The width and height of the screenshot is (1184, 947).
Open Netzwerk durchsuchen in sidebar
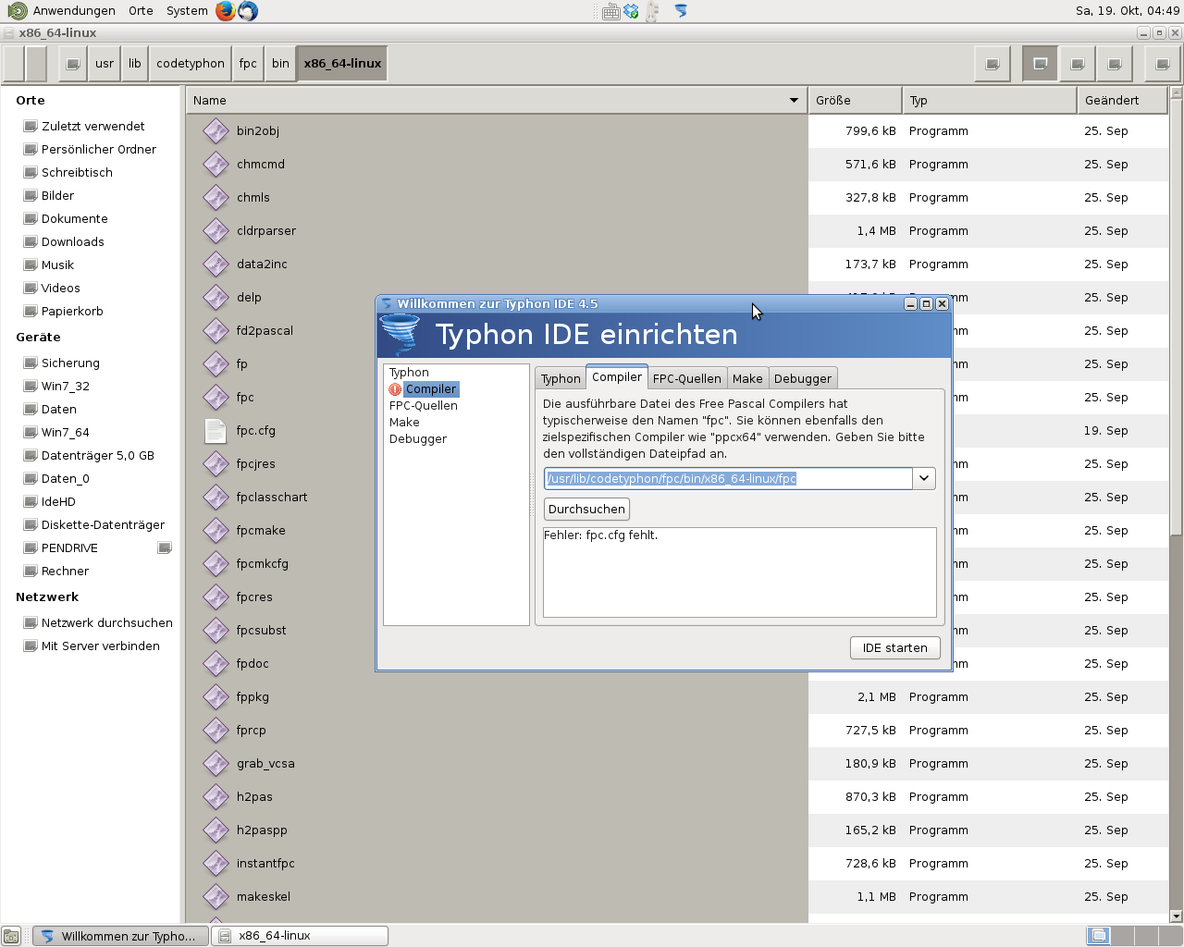[106, 623]
